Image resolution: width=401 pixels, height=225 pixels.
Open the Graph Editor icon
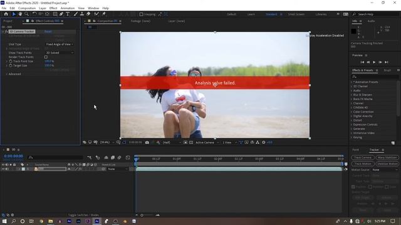pyautogui.click(x=128, y=157)
